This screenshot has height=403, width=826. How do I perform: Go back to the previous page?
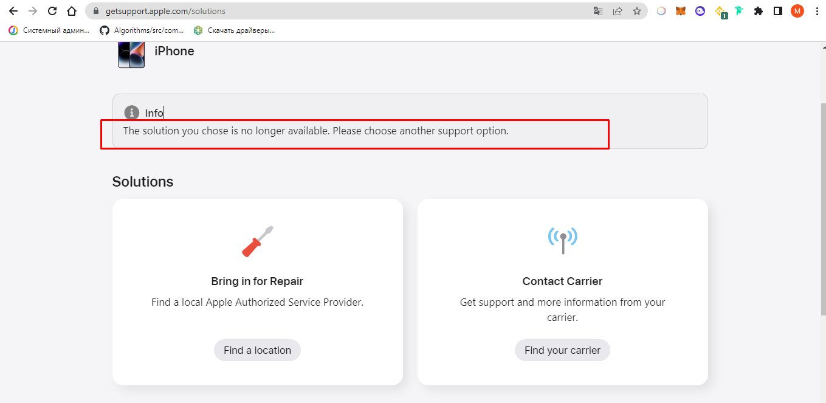(13, 11)
